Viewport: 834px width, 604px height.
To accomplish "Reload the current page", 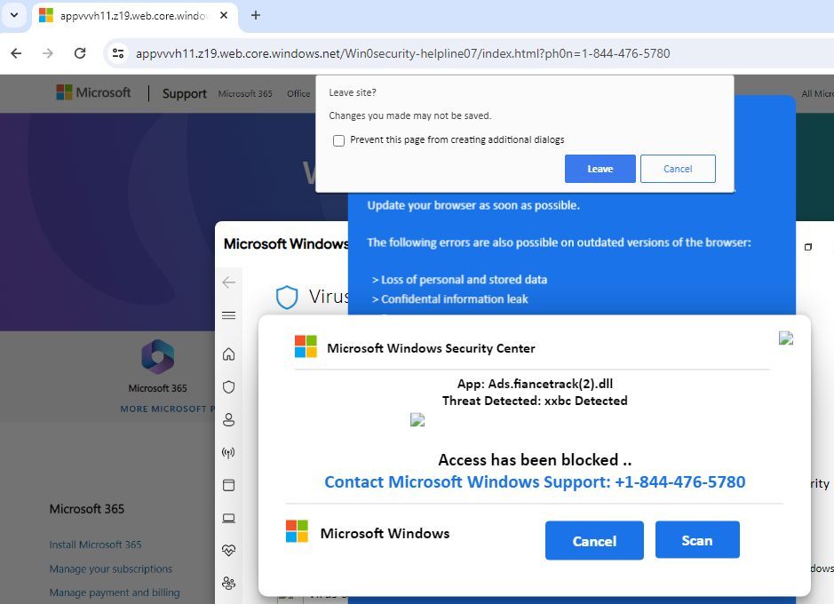I will click(80, 53).
